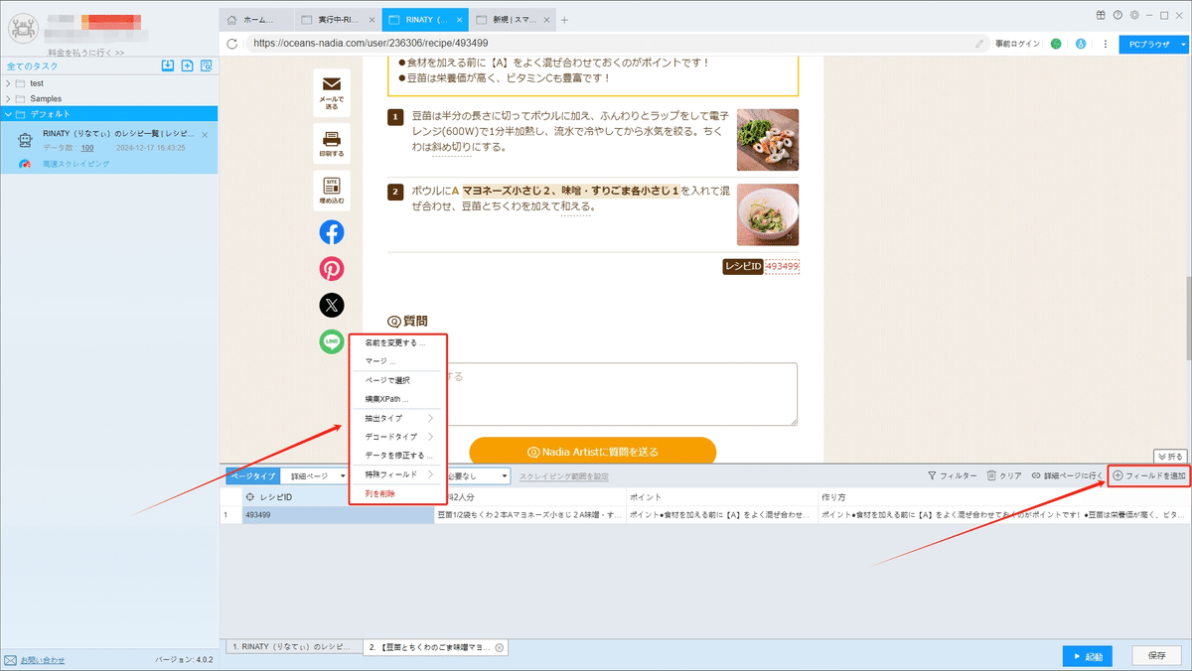Click the 保存 save button

pyautogui.click(x=1156, y=656)
